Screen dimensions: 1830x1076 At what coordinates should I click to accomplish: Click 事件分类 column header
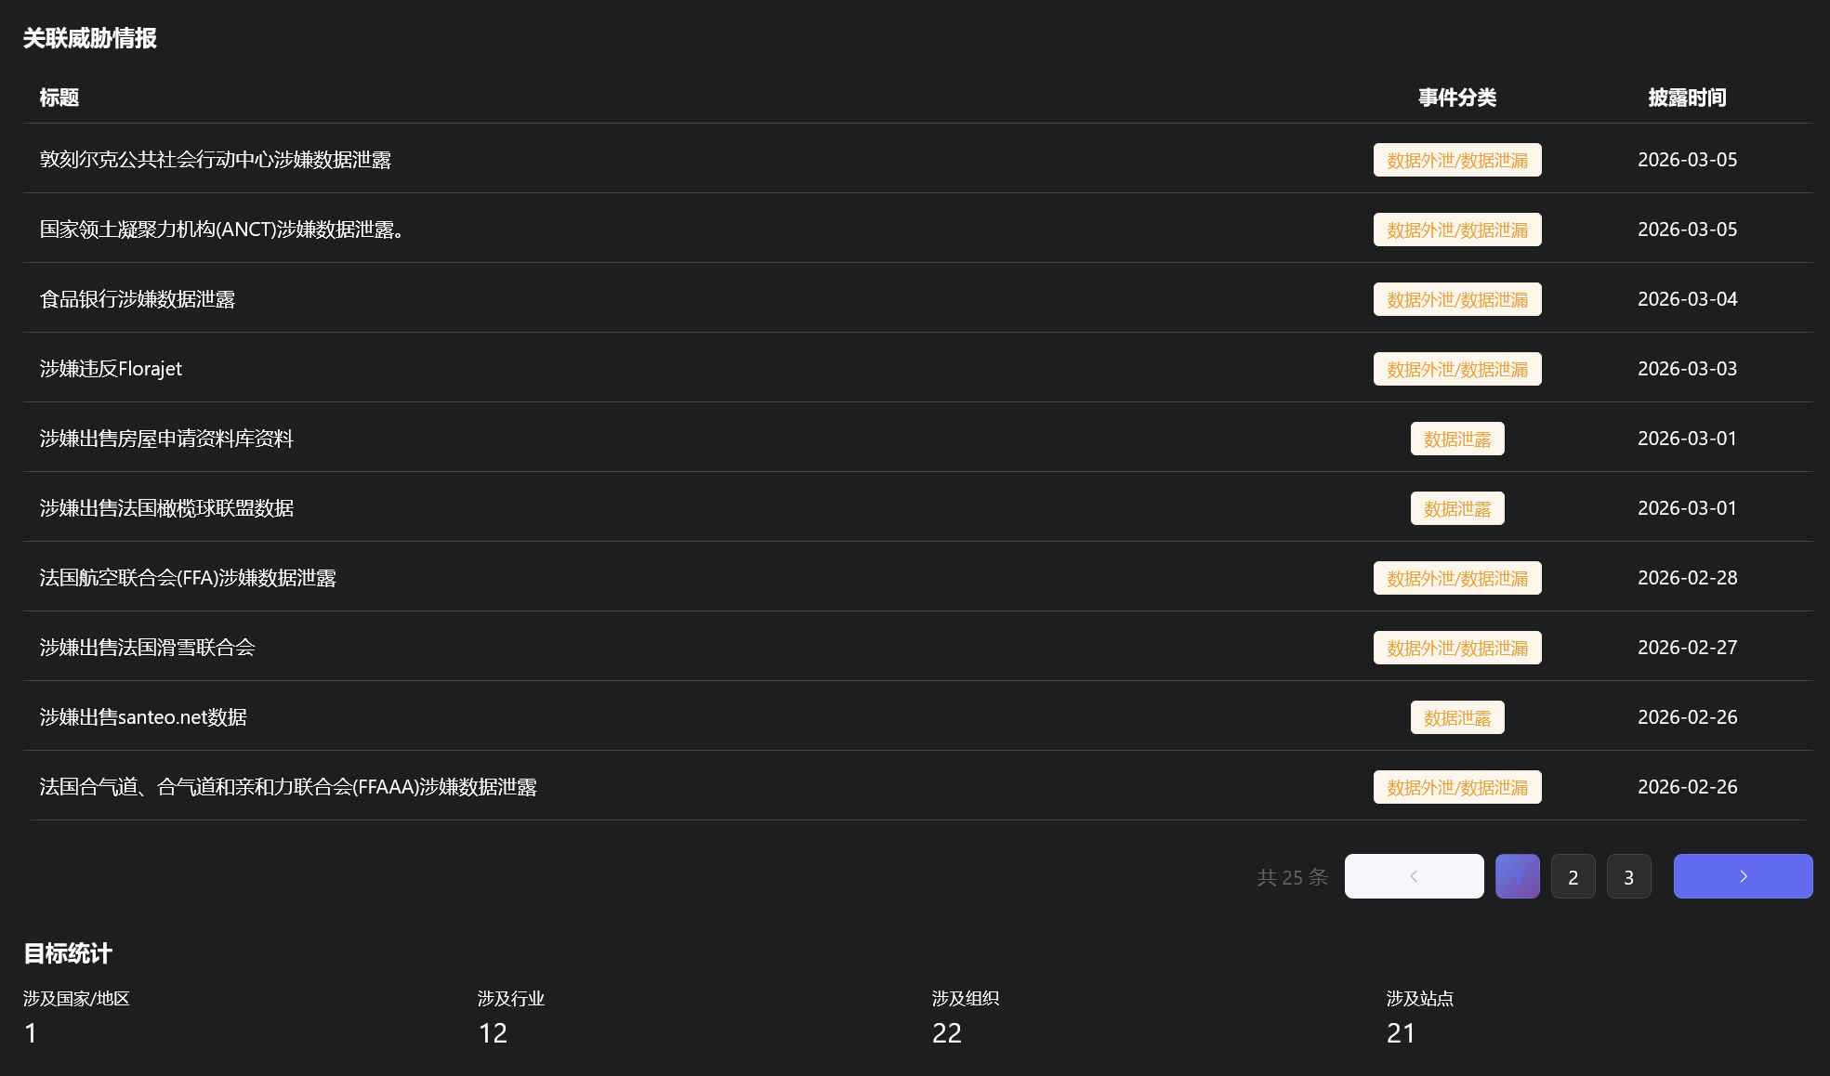pos(1456,98)
